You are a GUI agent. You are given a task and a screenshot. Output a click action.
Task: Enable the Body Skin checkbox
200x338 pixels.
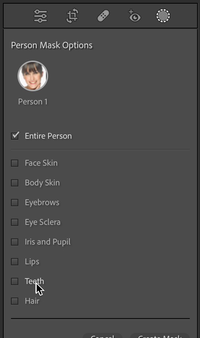[x=15, y=183]
